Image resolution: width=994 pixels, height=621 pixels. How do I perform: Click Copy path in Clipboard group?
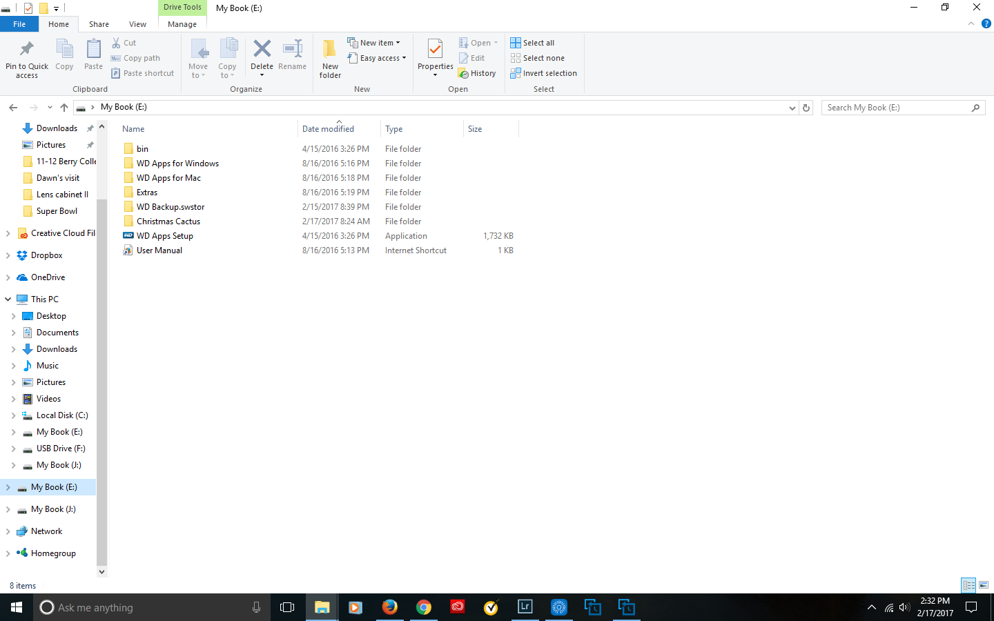pos(136,58)
